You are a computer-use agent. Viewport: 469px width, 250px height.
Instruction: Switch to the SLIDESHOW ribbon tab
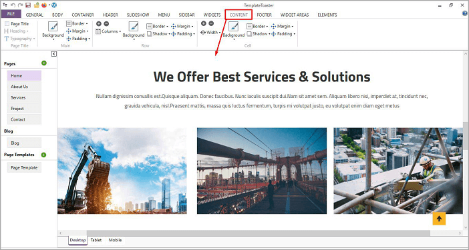point(138,15)
